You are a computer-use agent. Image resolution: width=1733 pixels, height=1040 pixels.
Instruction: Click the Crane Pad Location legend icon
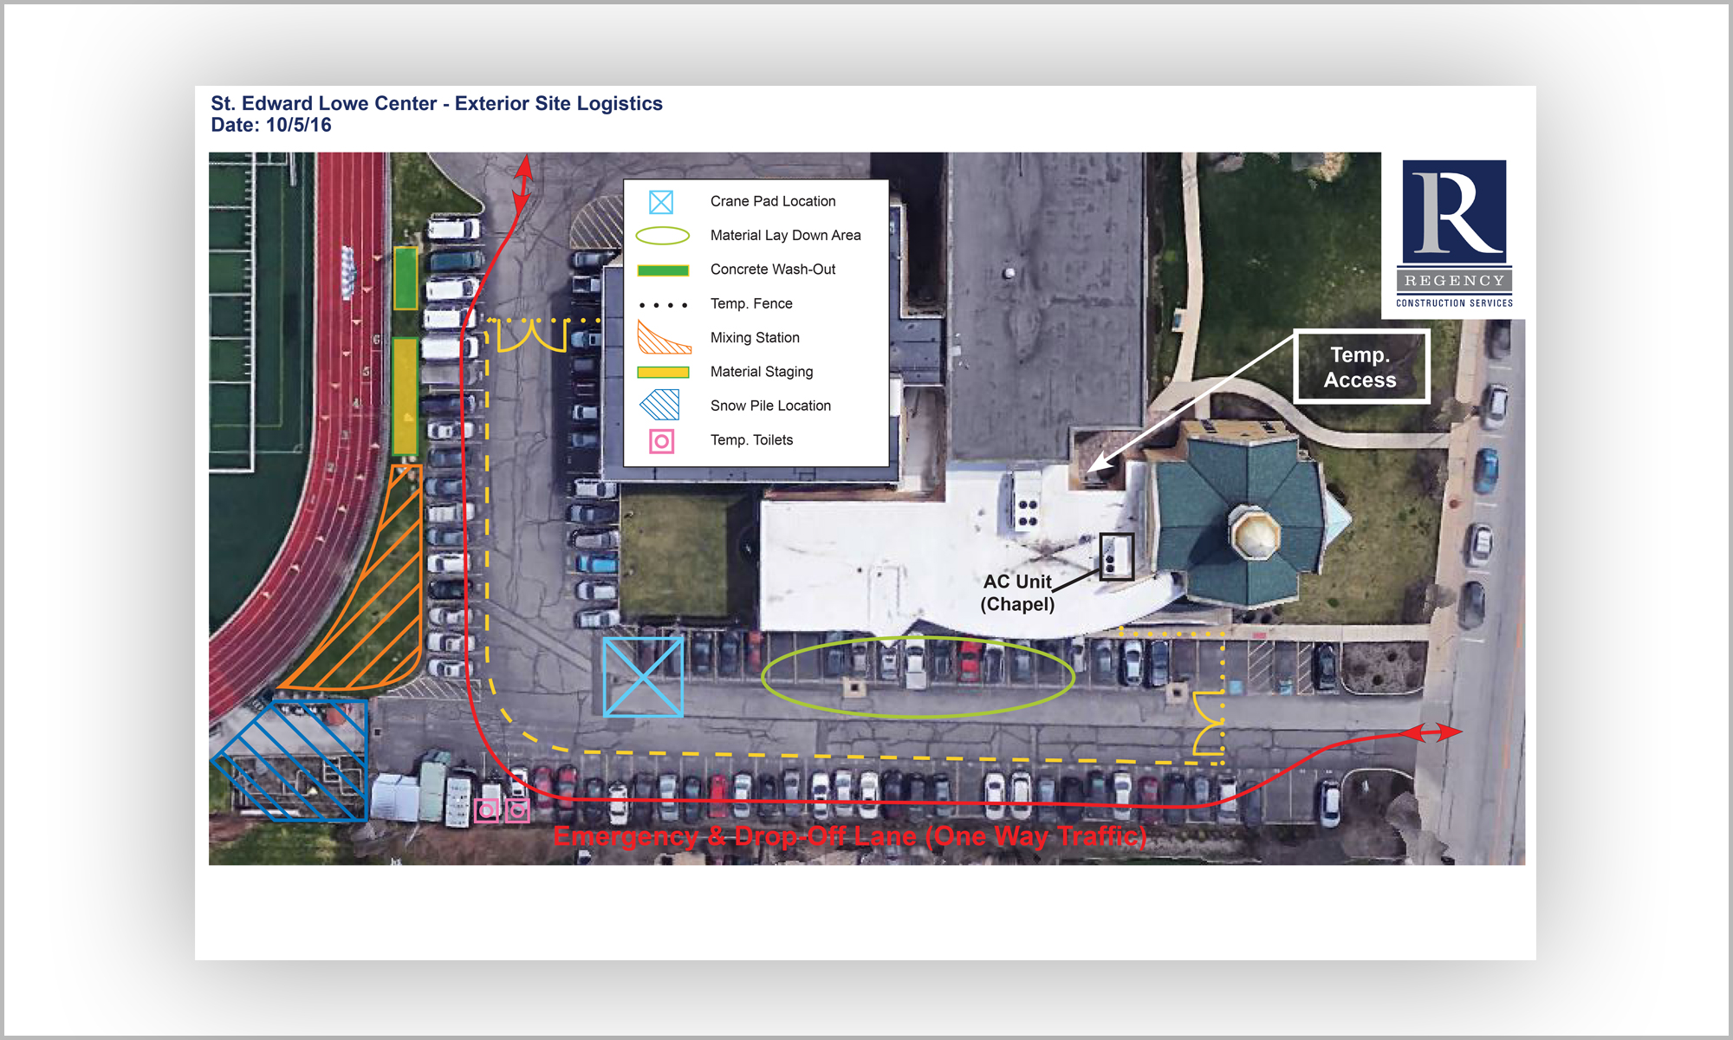(661, 202)
